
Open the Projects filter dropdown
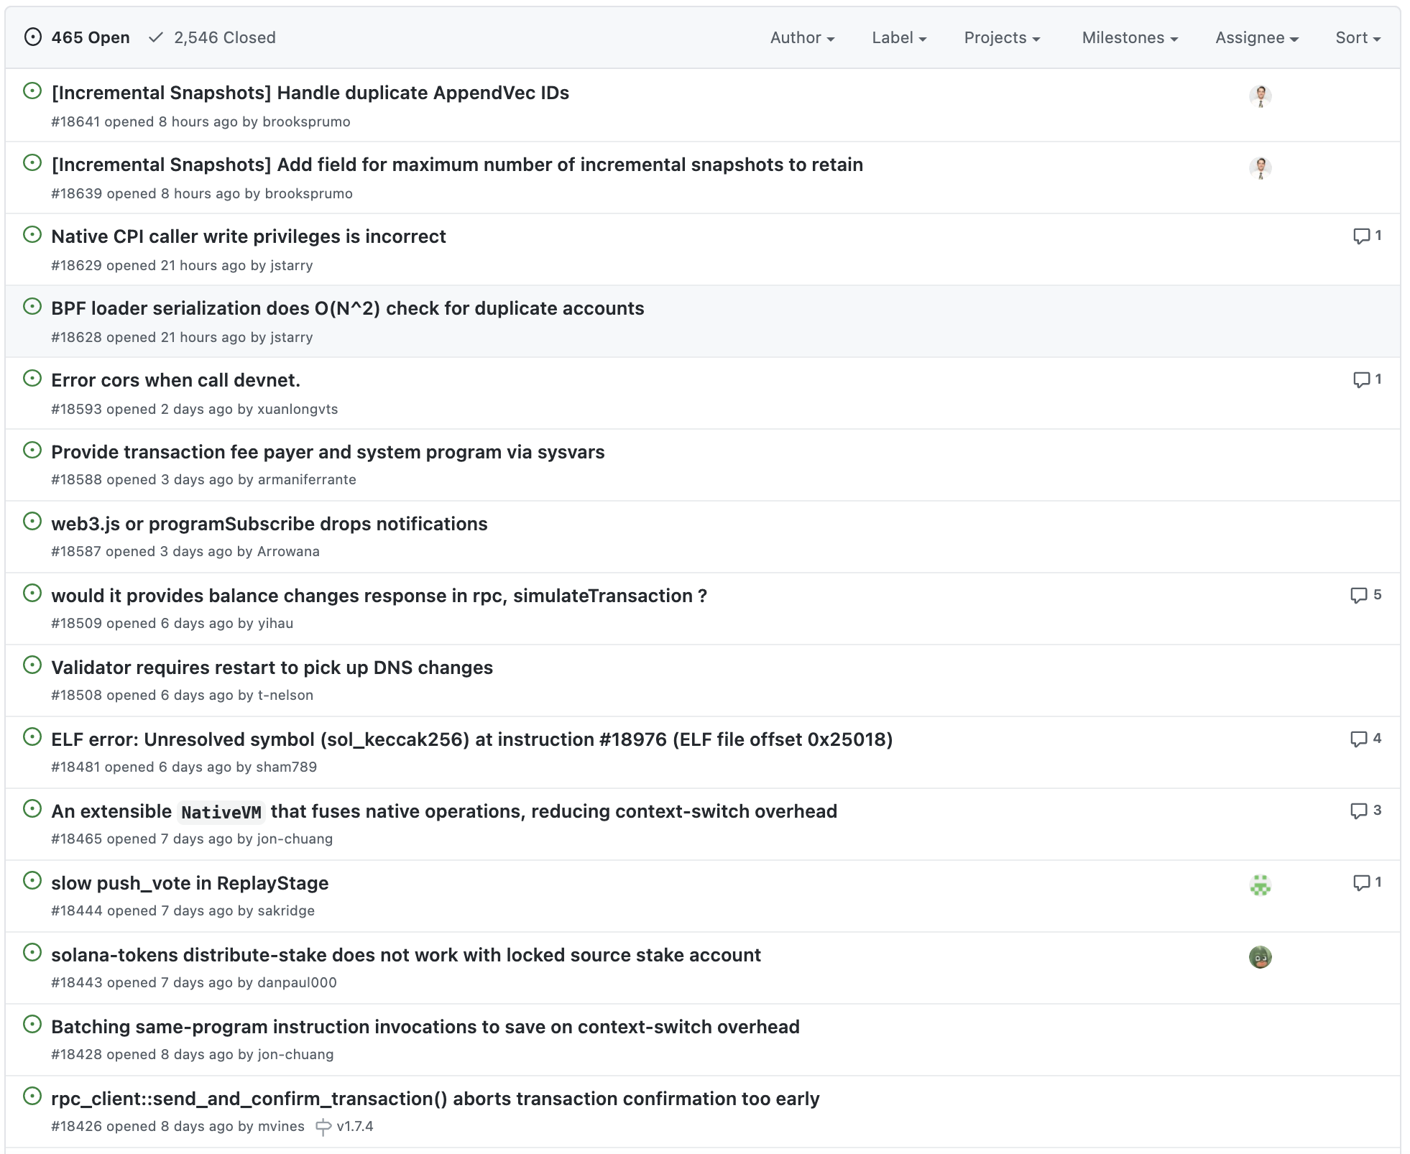click(1001, 37)
